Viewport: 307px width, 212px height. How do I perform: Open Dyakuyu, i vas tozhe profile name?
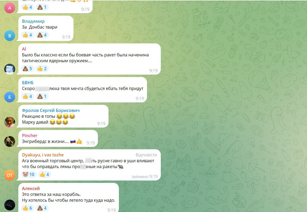[43, 155]
